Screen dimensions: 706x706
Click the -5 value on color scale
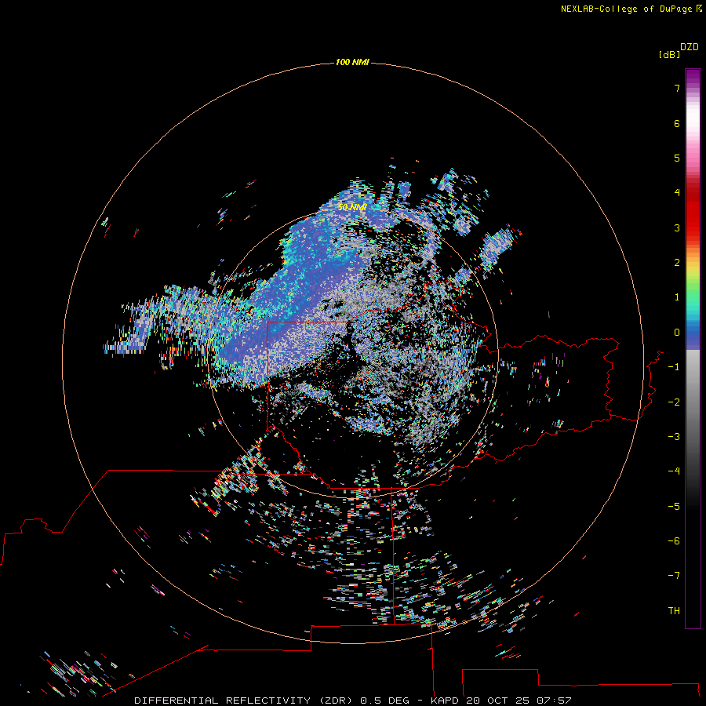[674, 507]
